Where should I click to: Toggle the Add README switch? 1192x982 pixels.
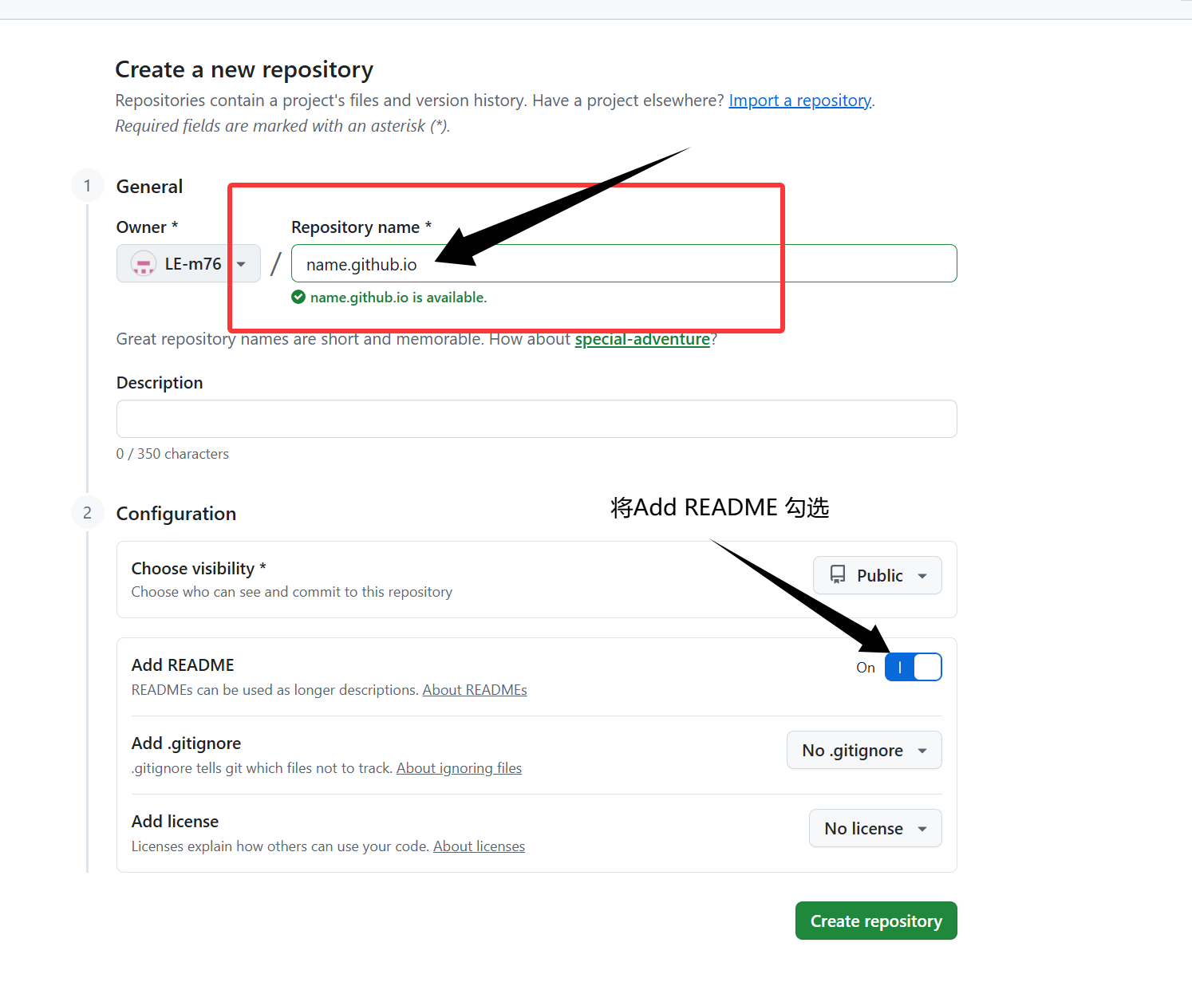click(913, 667)
